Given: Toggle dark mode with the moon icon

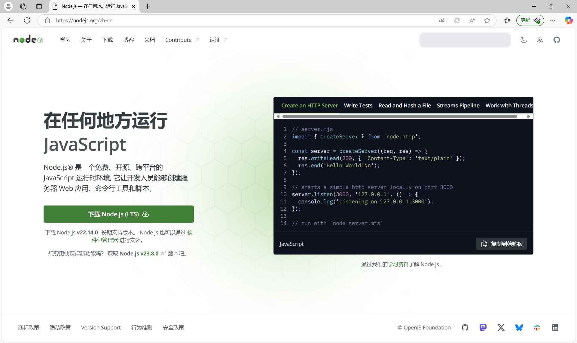Looking at the screenshot, I should [x=524, y=40].
